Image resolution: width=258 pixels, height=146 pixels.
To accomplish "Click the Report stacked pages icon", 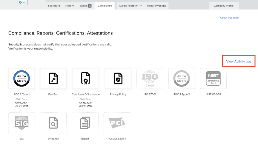I will pos(85,123).
